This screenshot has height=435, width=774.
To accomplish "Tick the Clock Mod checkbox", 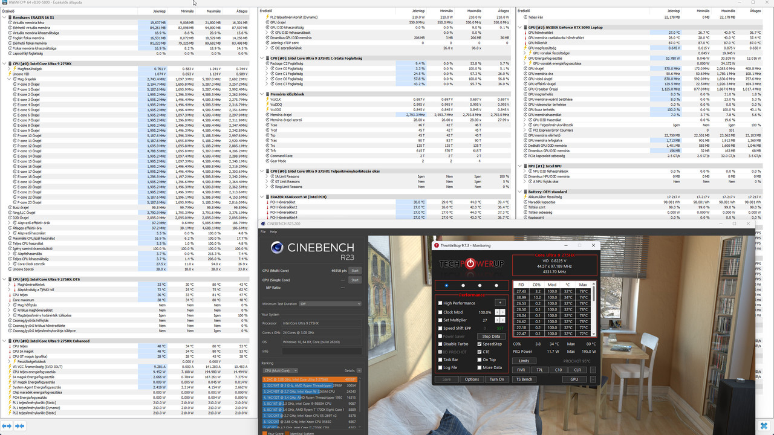I will (x=440, y=312).
